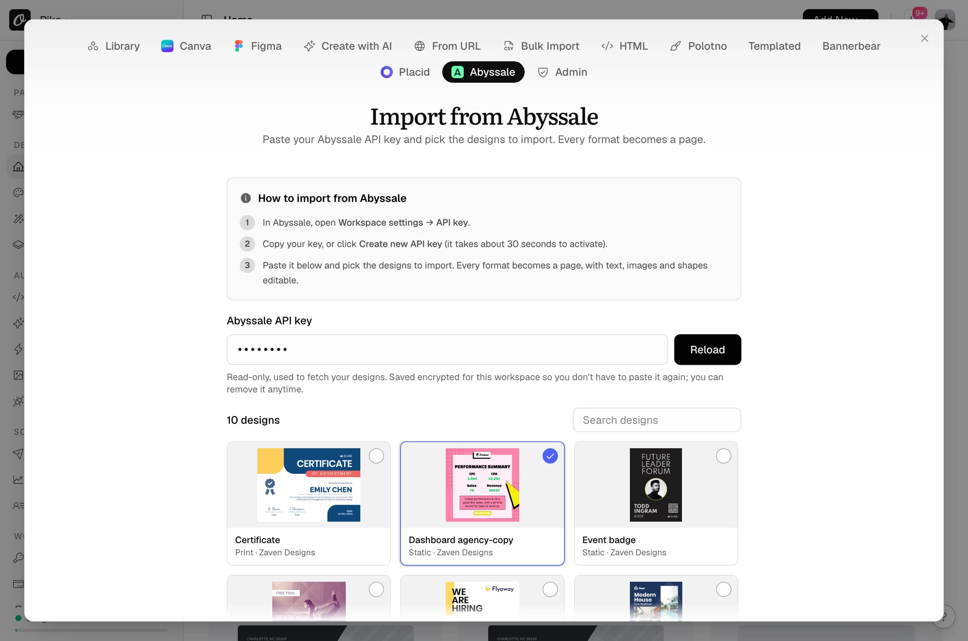Click the plug icon in background sidebar
The height and width of the screenshot is (641, 968).
(x=18, y=402)
